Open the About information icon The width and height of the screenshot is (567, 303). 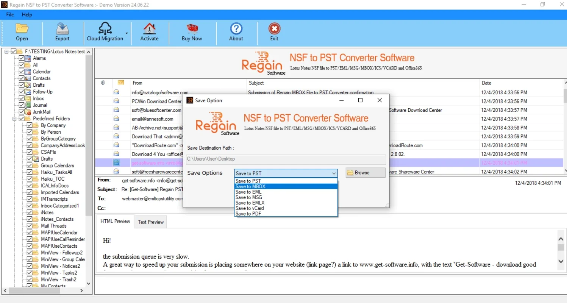click(x=236, y=29)
